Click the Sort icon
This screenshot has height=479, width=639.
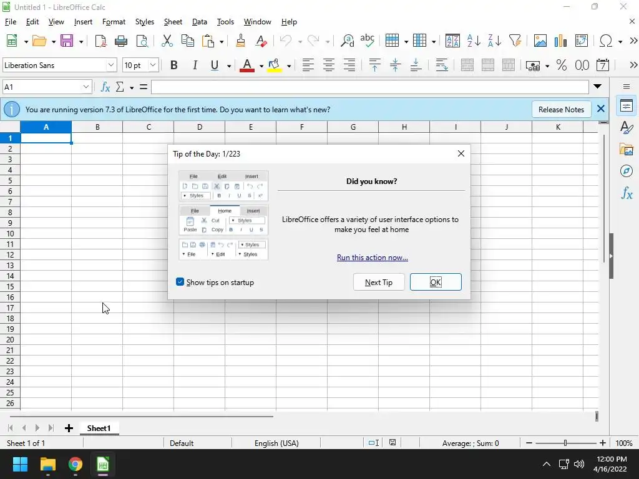pos(452,41)
